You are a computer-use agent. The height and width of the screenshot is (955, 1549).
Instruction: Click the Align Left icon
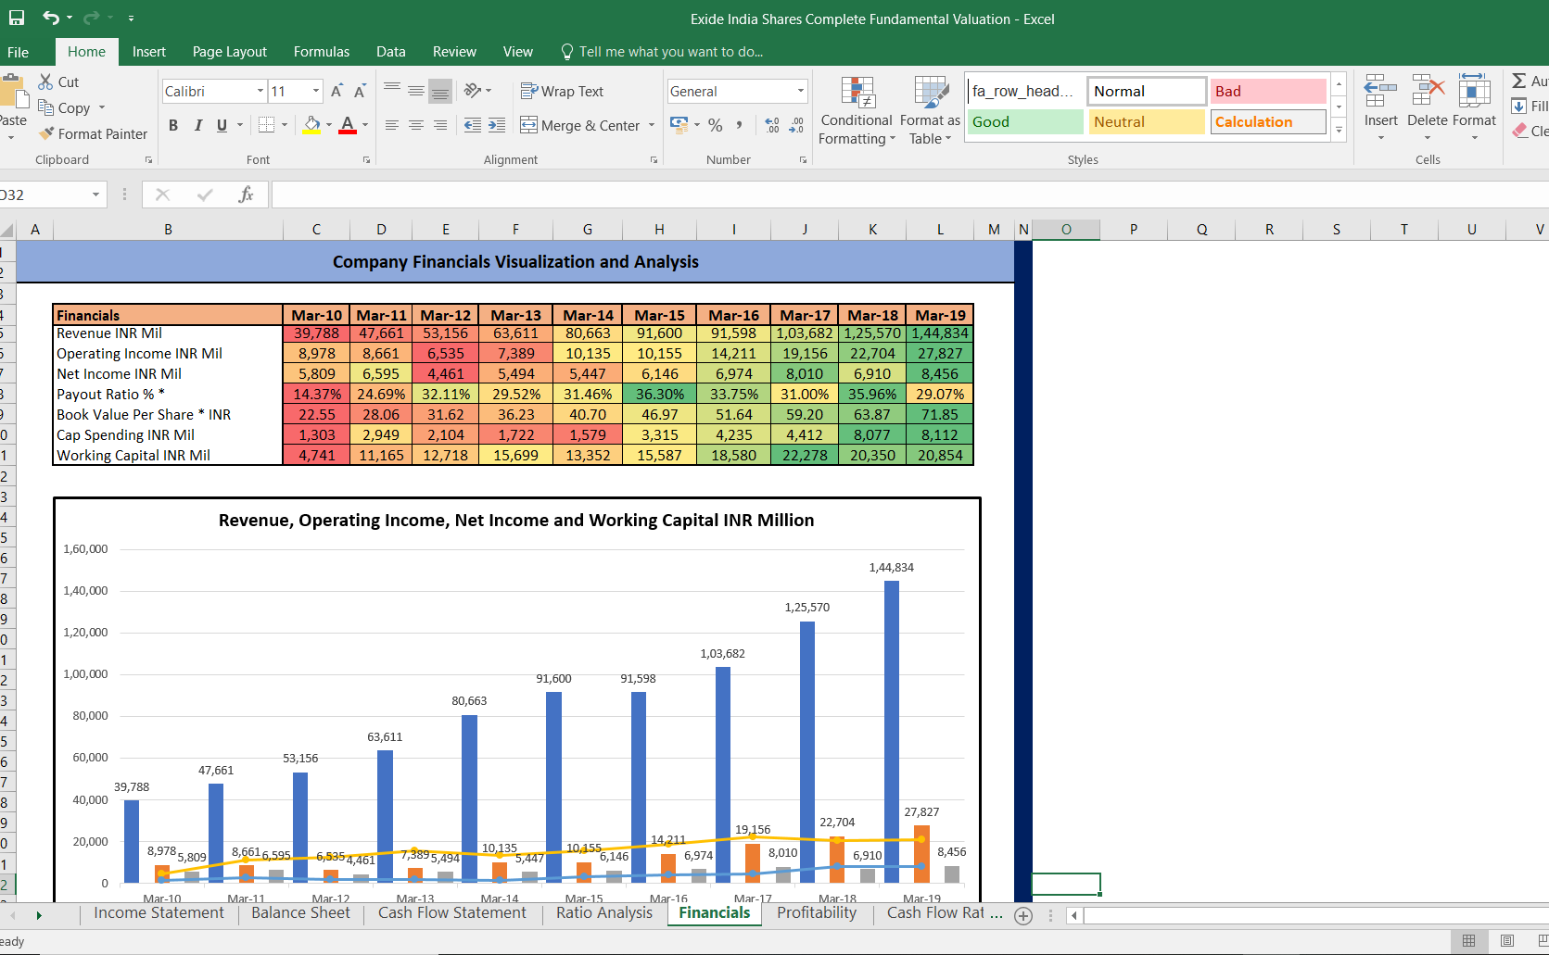point(392,124)
